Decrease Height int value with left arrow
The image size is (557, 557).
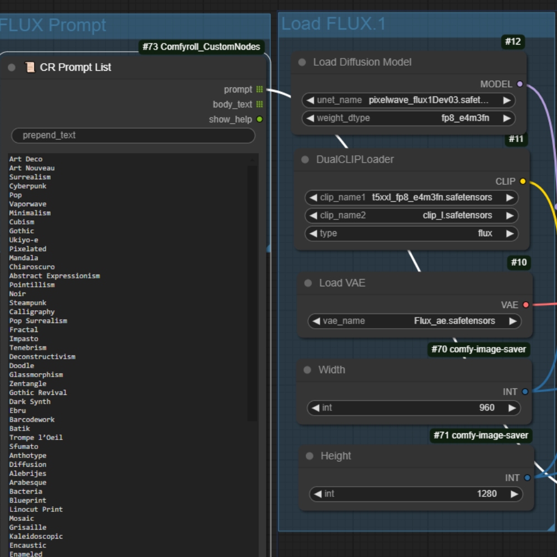tap(317, 494)
